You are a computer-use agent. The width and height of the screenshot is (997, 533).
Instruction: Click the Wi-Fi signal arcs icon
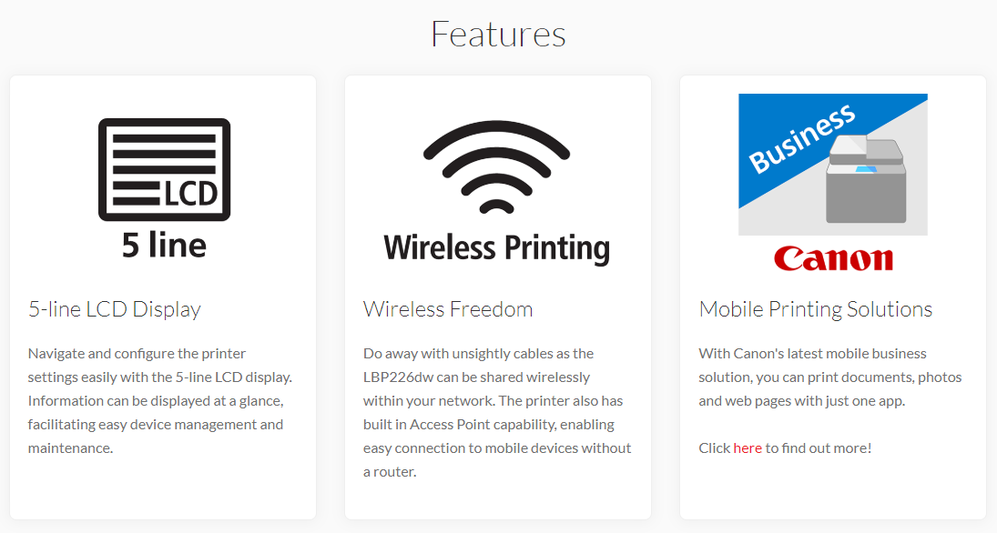pos(496,167)
